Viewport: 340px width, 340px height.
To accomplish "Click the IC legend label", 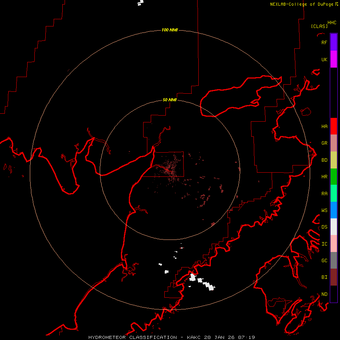I will tap(324, 244).
